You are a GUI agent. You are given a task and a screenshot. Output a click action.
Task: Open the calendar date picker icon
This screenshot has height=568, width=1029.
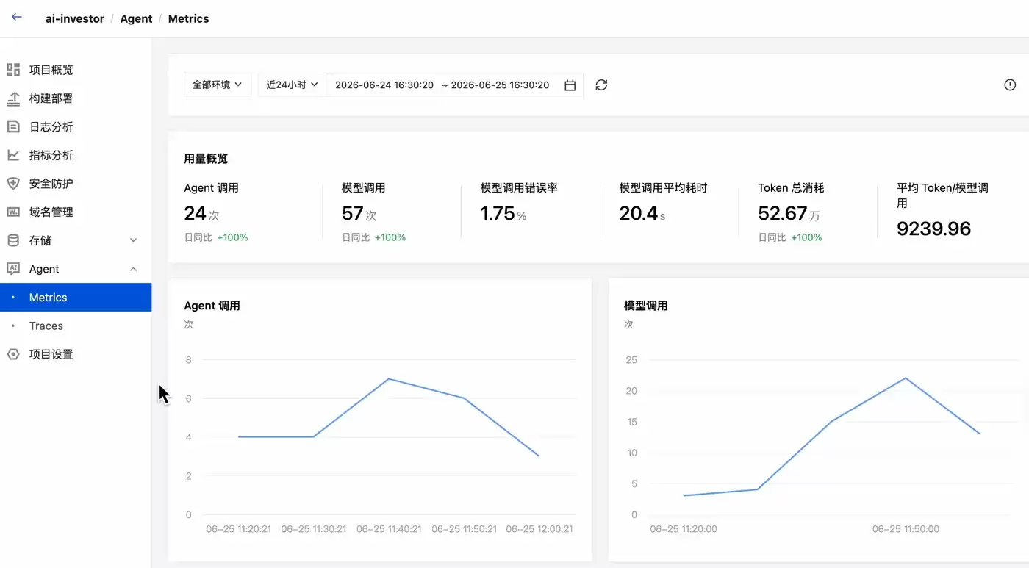(x=570, y=85)
